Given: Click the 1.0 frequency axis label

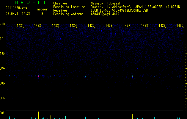Looking at the screenshot, I should click(x=2, y=54).
